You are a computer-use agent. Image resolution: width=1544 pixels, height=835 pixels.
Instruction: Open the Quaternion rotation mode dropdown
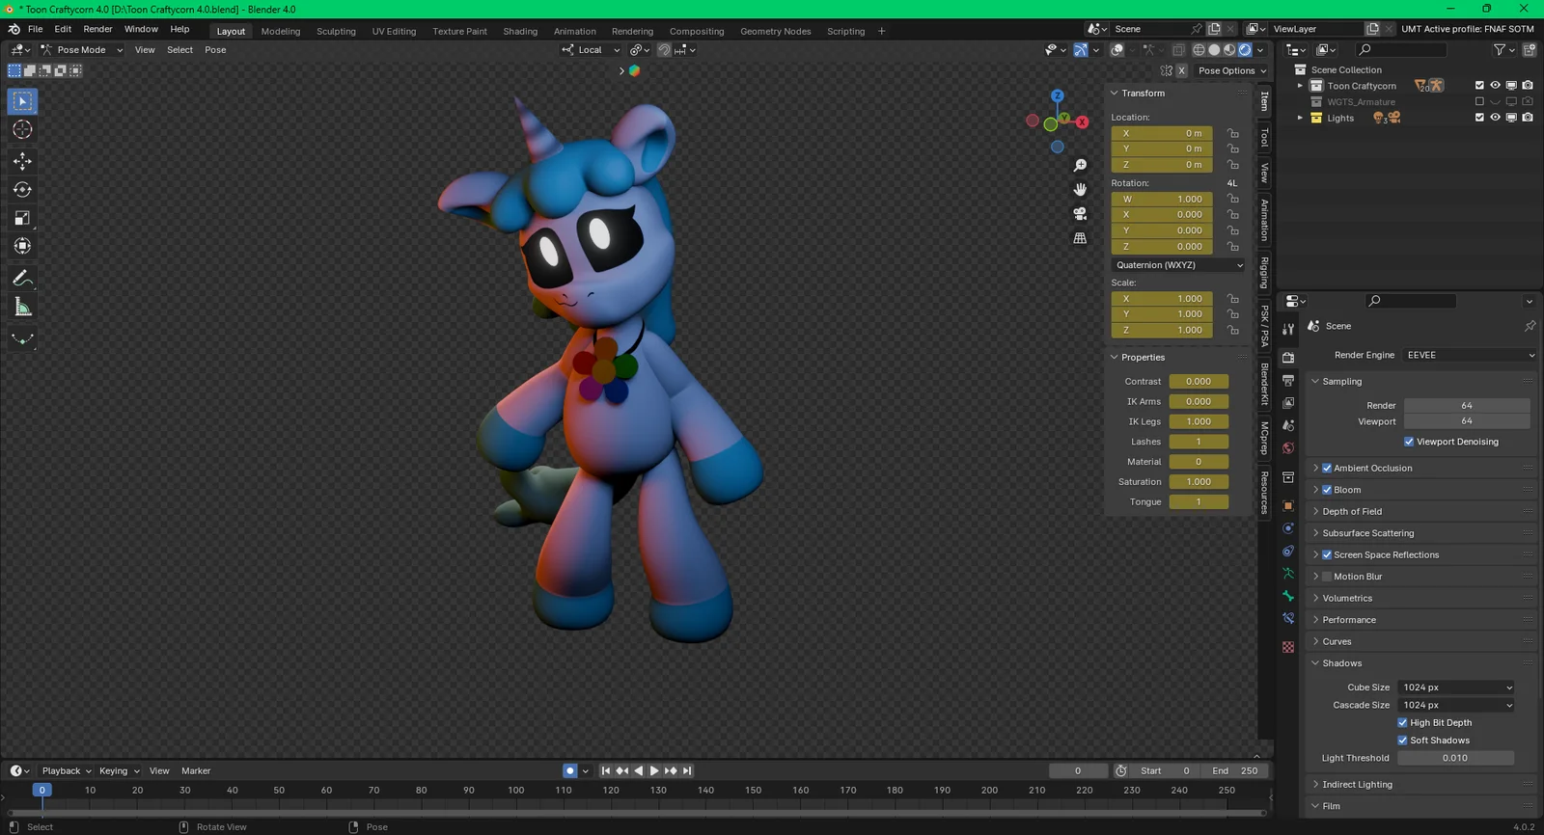1178,265
